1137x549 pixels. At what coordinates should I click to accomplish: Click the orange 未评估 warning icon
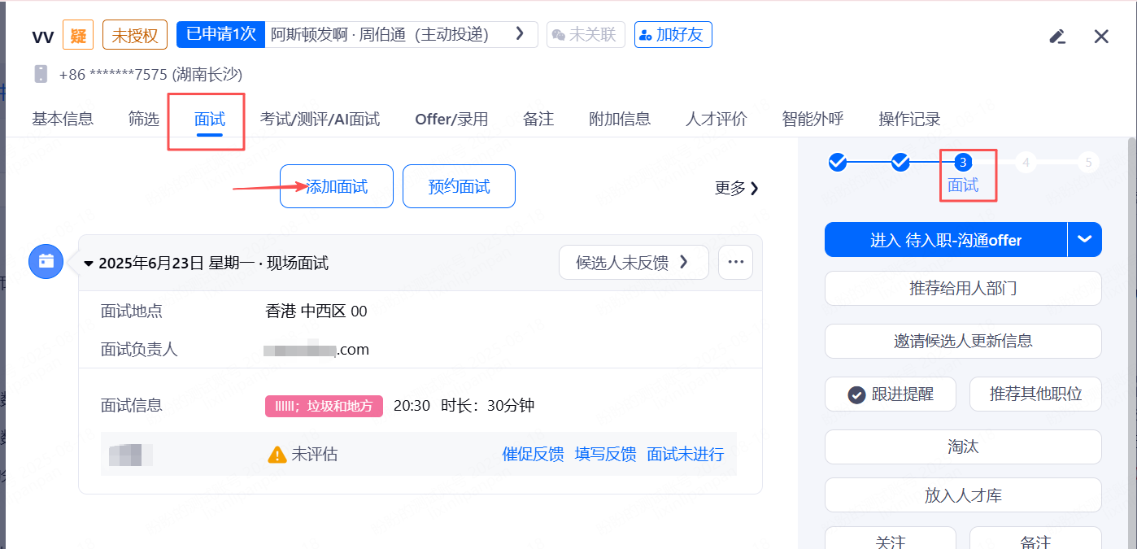277,454
